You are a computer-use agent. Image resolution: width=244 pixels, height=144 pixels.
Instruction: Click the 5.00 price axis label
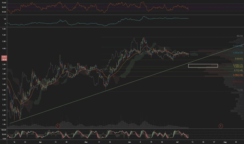tap(4, 41)
